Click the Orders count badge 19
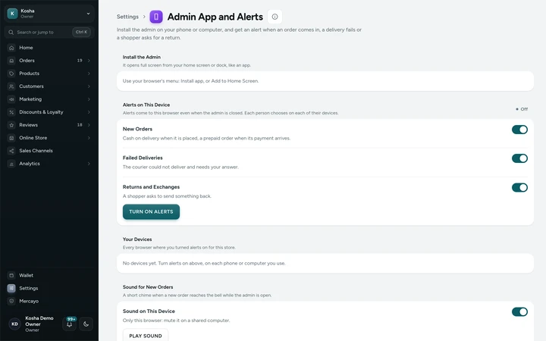The image size is (546, 341). point(80,61)
